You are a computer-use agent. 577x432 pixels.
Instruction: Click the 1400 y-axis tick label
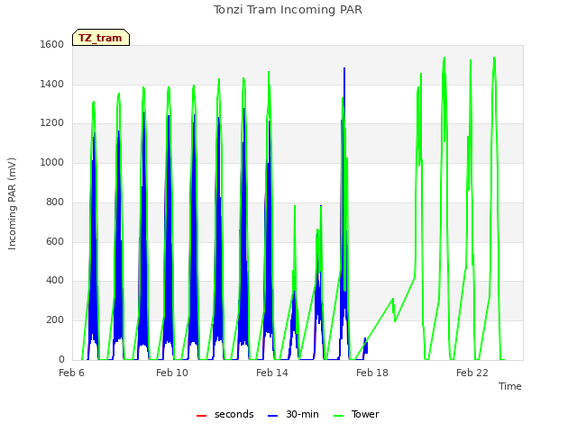(x=52, y=84)
